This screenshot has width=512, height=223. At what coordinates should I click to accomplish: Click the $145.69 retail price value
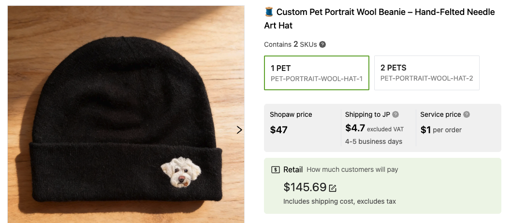coord(305,187)
